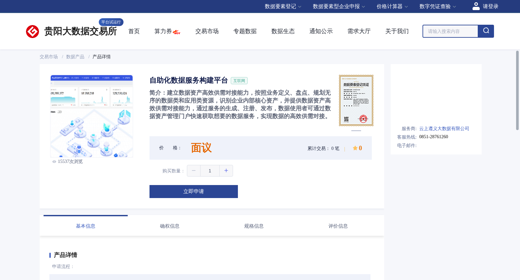Image resolution: width=520 pixels, height=280 pixels.
Task: Open the 云上遵义大数据有限公司 provider link
Action: (444, 129)
